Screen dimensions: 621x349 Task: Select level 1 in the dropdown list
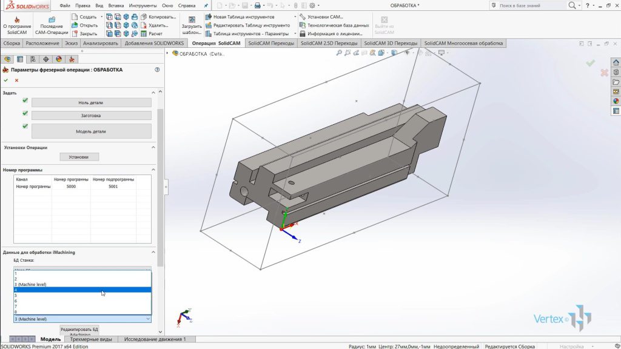(82, 273)
